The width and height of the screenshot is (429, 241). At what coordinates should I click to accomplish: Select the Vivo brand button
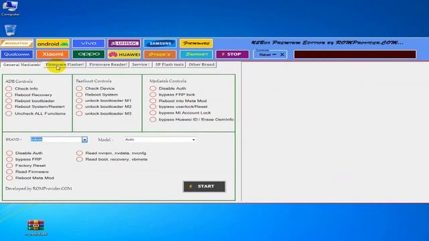pos(88,44)
